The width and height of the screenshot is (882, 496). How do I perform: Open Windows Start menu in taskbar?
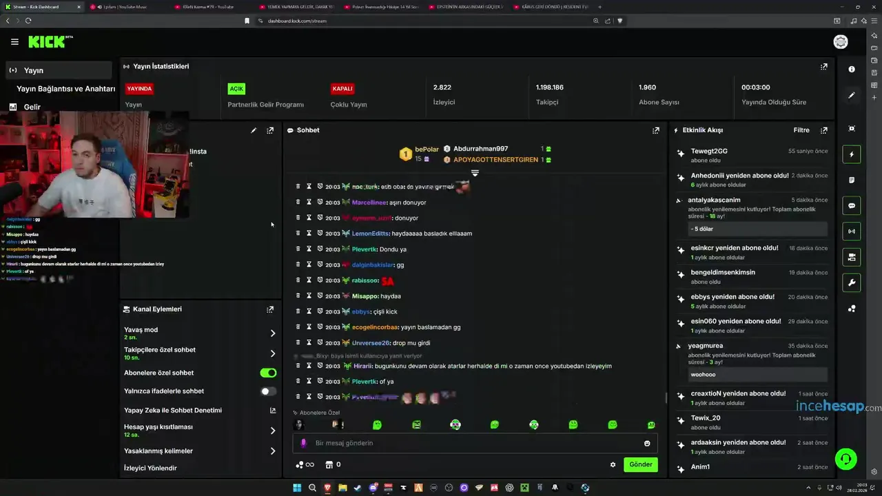297,488
